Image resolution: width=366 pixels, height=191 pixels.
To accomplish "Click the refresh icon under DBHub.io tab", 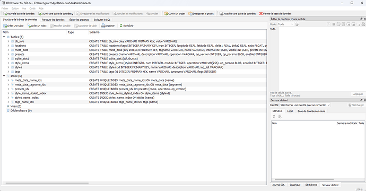I will 274,117.
